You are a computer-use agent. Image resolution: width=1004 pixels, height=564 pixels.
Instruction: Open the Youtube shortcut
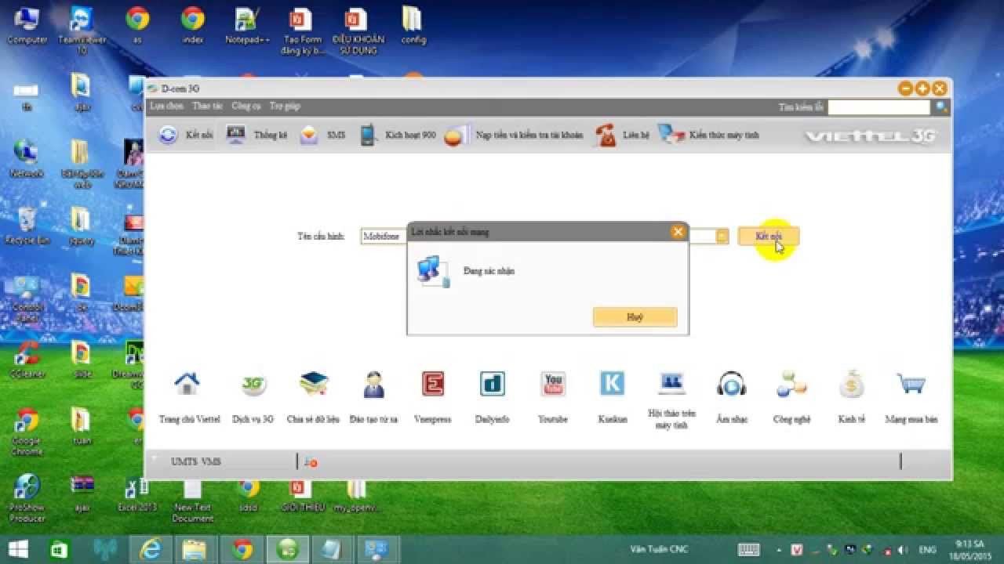553,398
